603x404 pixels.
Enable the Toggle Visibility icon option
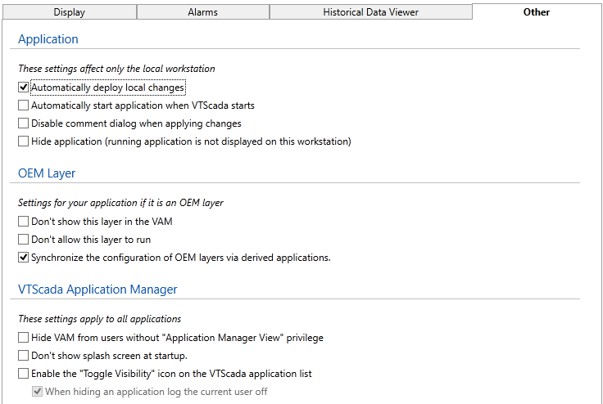click(23, 374)
